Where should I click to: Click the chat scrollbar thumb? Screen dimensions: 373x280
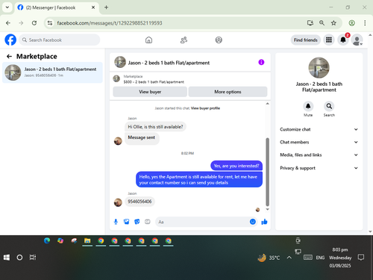click(268, 172)
